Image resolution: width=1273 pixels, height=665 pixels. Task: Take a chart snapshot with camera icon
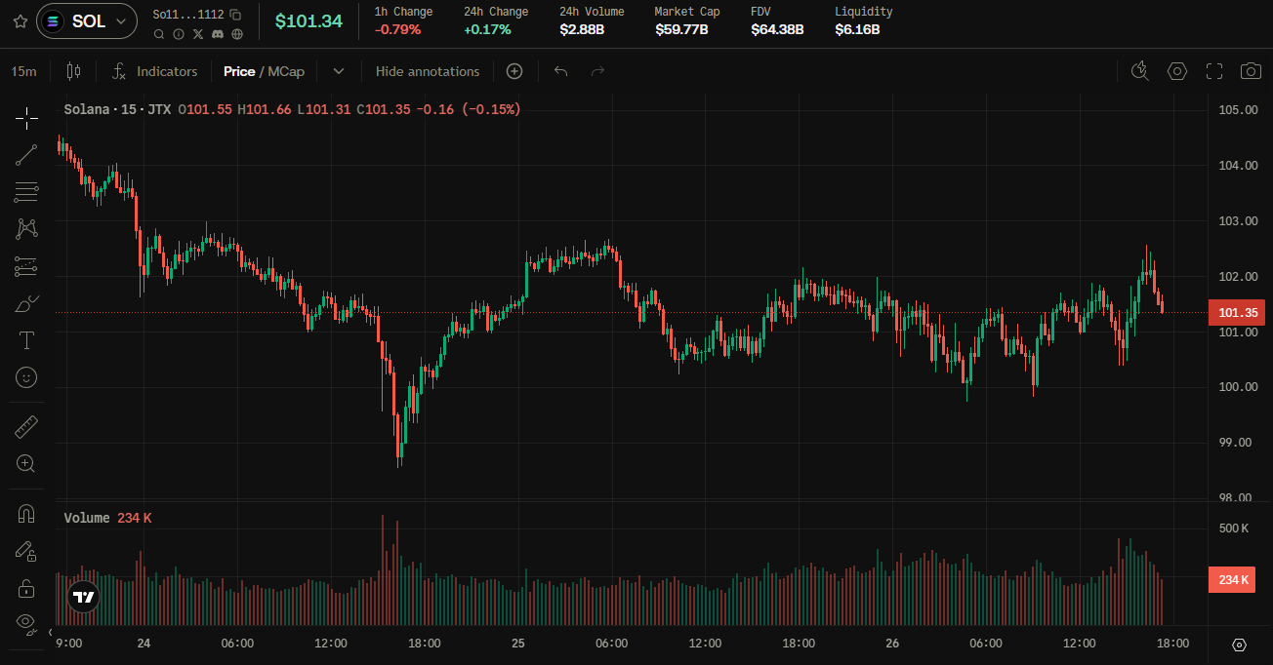tap(1250, 71)
